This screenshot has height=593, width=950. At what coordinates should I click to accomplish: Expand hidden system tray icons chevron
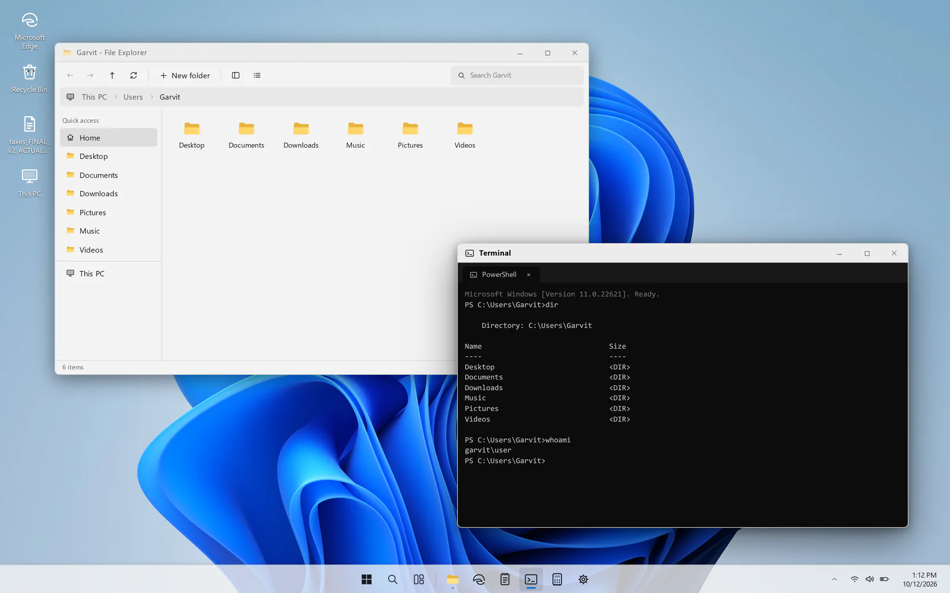point(834,579)
